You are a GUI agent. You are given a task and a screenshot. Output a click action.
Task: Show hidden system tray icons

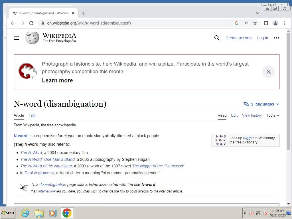click(x=245, y=213)
